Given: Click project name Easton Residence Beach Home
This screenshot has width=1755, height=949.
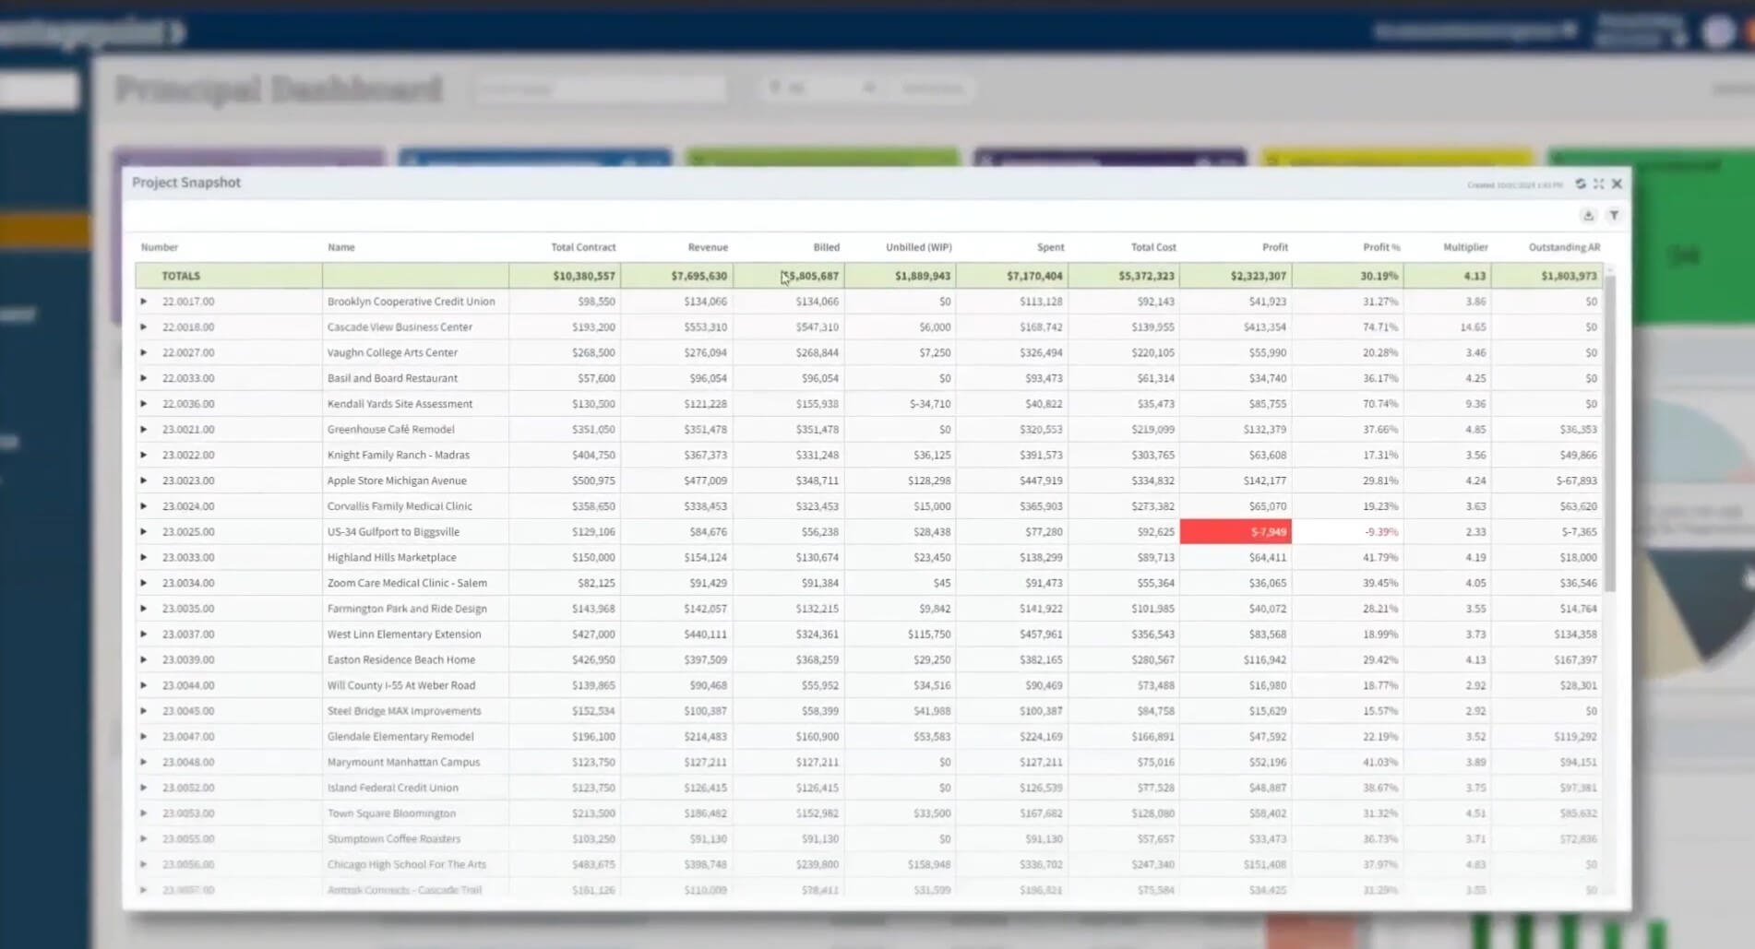Looking at the screenshot, I should [401, 659].
